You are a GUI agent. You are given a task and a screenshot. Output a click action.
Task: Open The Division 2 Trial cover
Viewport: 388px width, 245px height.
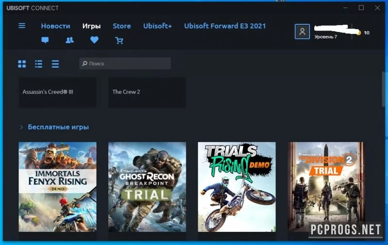coord(326,187)
